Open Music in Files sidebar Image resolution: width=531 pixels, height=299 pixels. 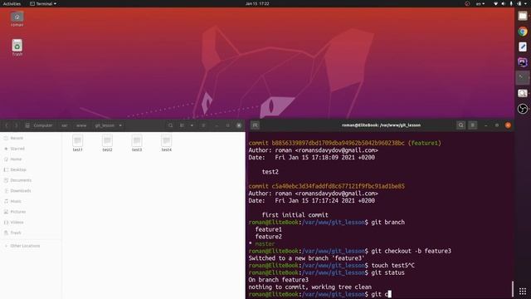[16, 201]
